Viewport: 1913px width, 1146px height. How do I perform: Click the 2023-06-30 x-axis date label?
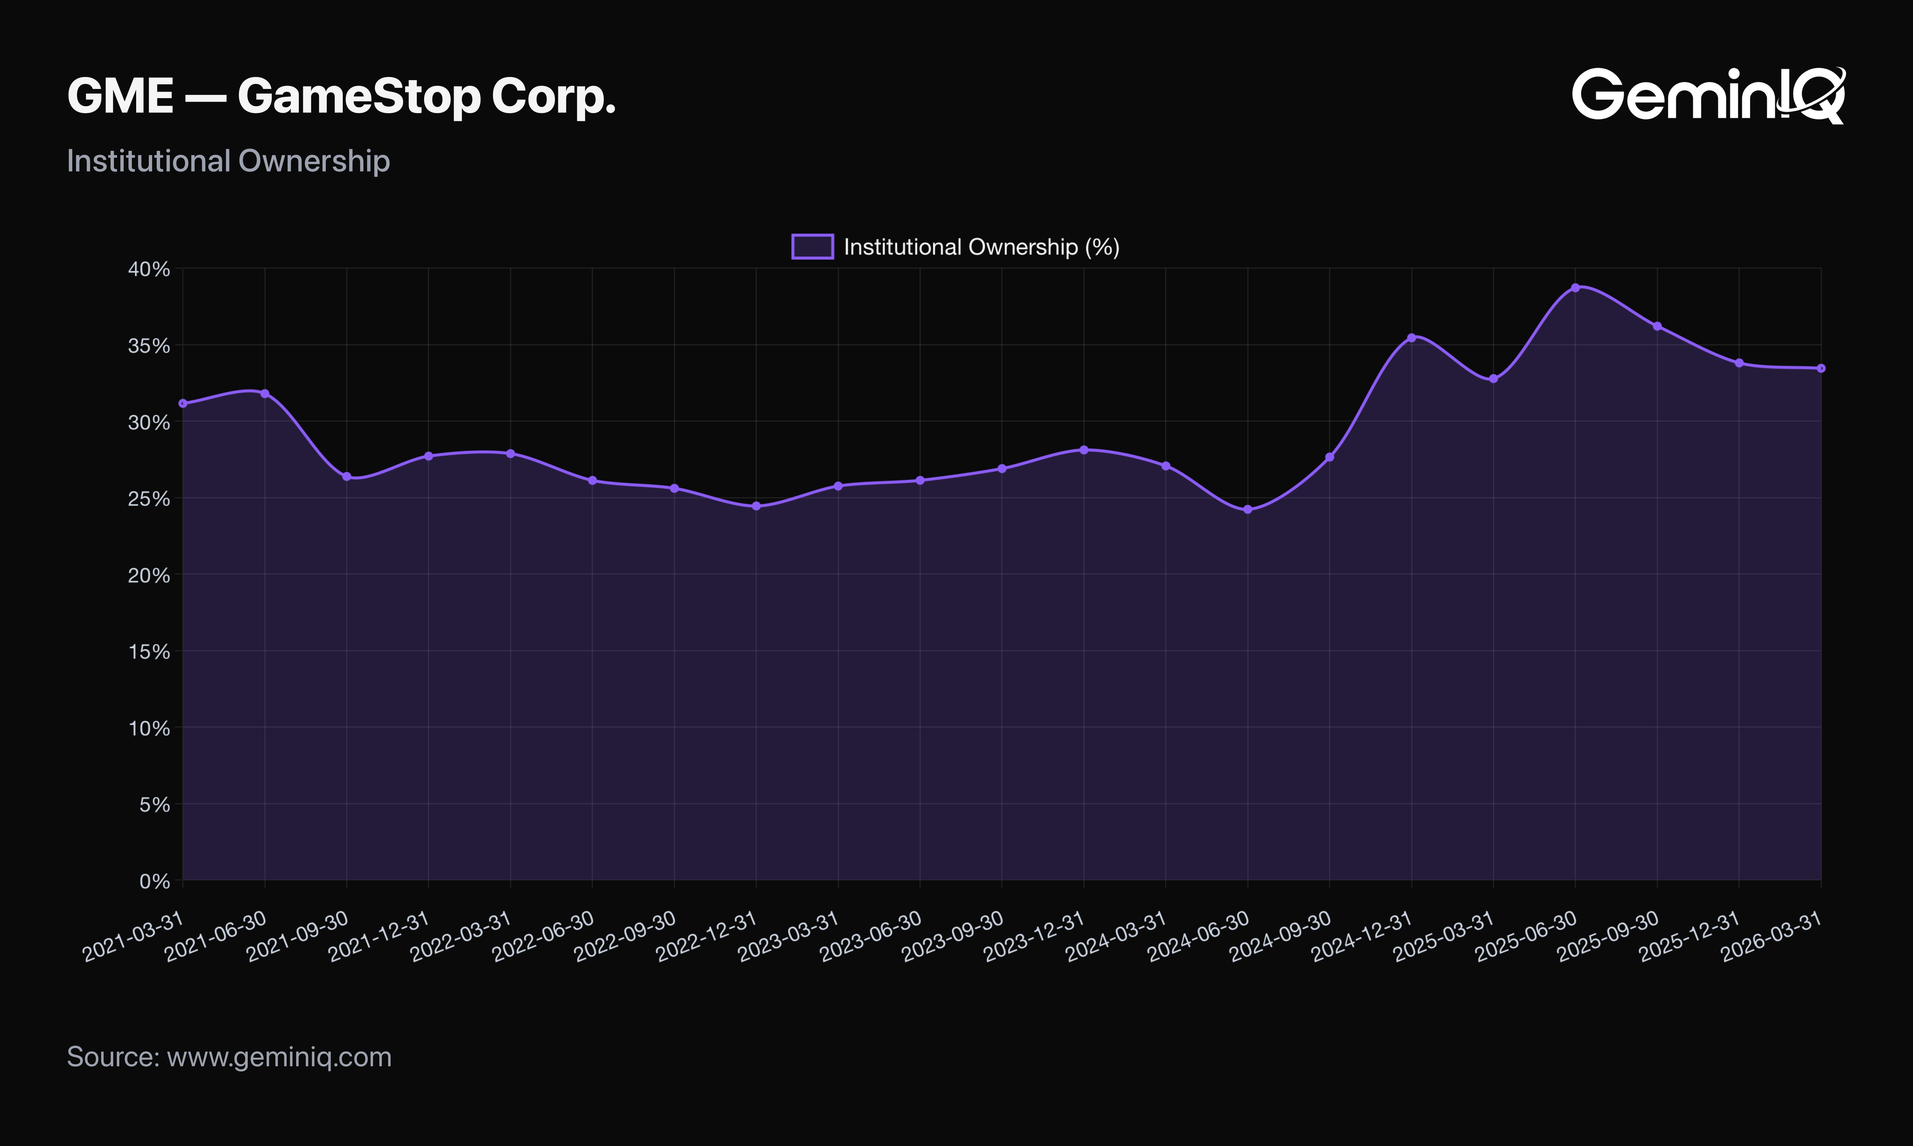(871, 936)
